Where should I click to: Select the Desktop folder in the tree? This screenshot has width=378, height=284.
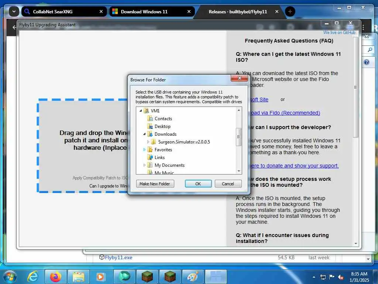point(162,126)
